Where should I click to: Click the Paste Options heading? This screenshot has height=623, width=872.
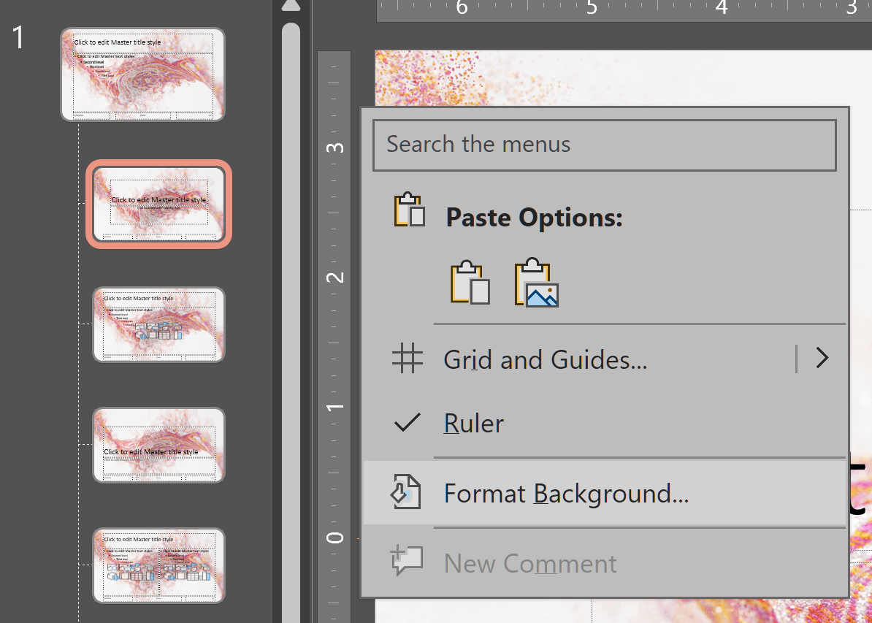coord(534,218)
